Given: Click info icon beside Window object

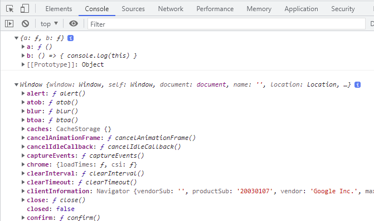Looking at the screenshot, I should click(357, 84).
